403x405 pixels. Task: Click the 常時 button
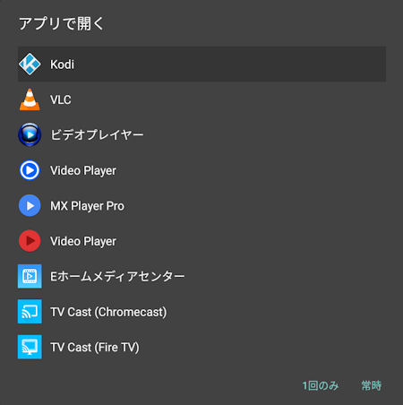point(372,385)
